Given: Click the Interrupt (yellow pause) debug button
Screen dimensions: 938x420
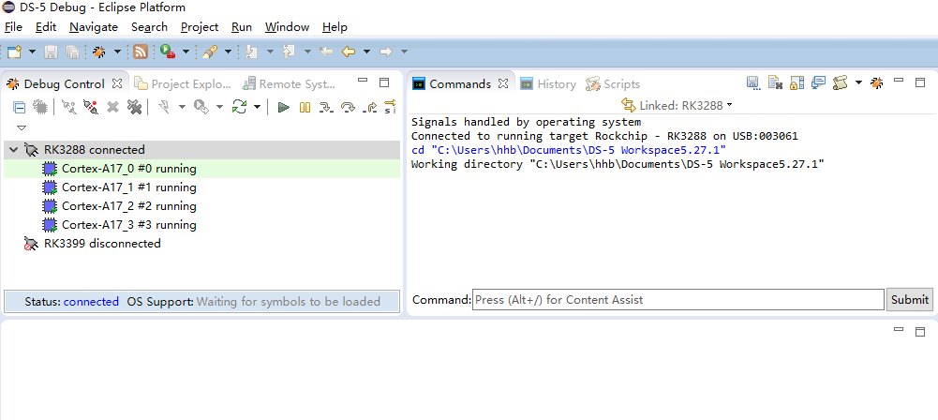Looking at the screenshot, I should 305,107.
